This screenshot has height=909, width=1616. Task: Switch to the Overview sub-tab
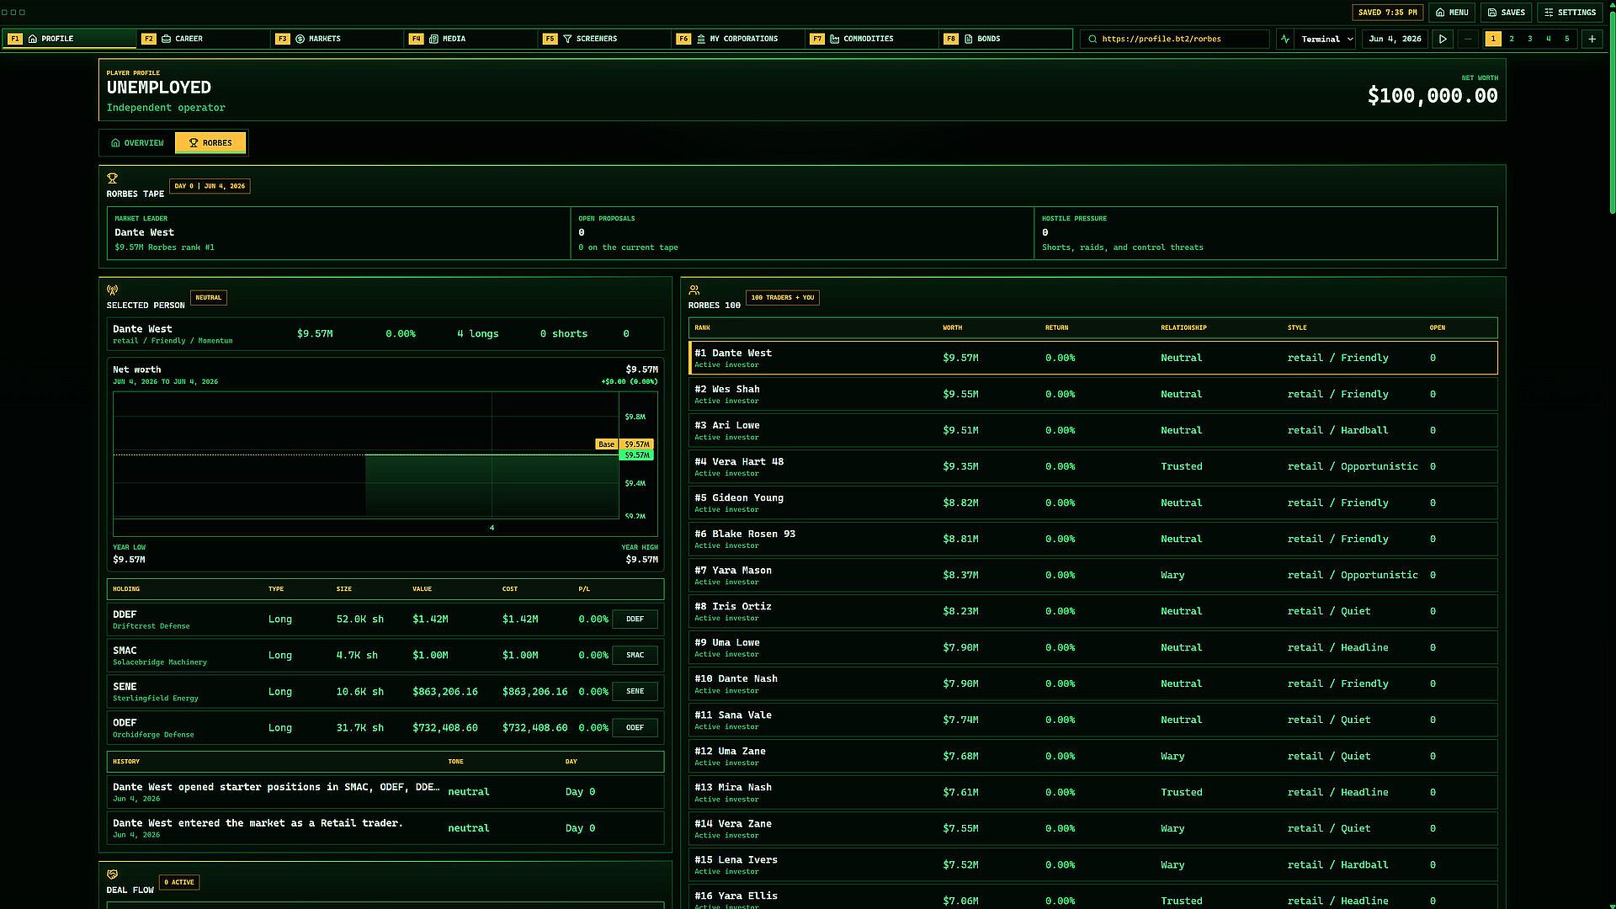[137, 143]
